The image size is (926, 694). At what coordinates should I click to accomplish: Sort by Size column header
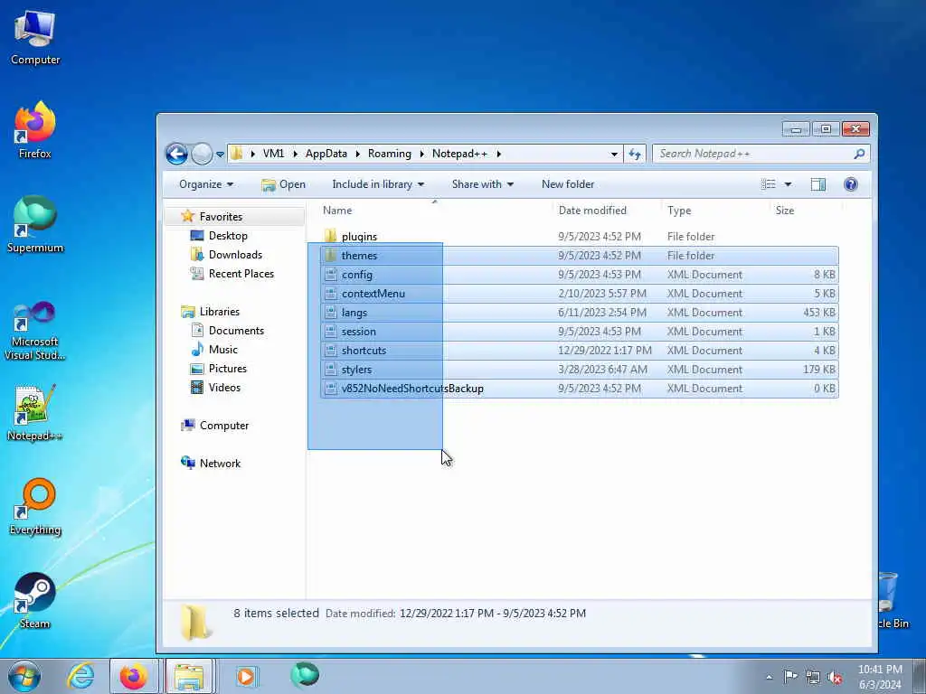click(784, 210)
